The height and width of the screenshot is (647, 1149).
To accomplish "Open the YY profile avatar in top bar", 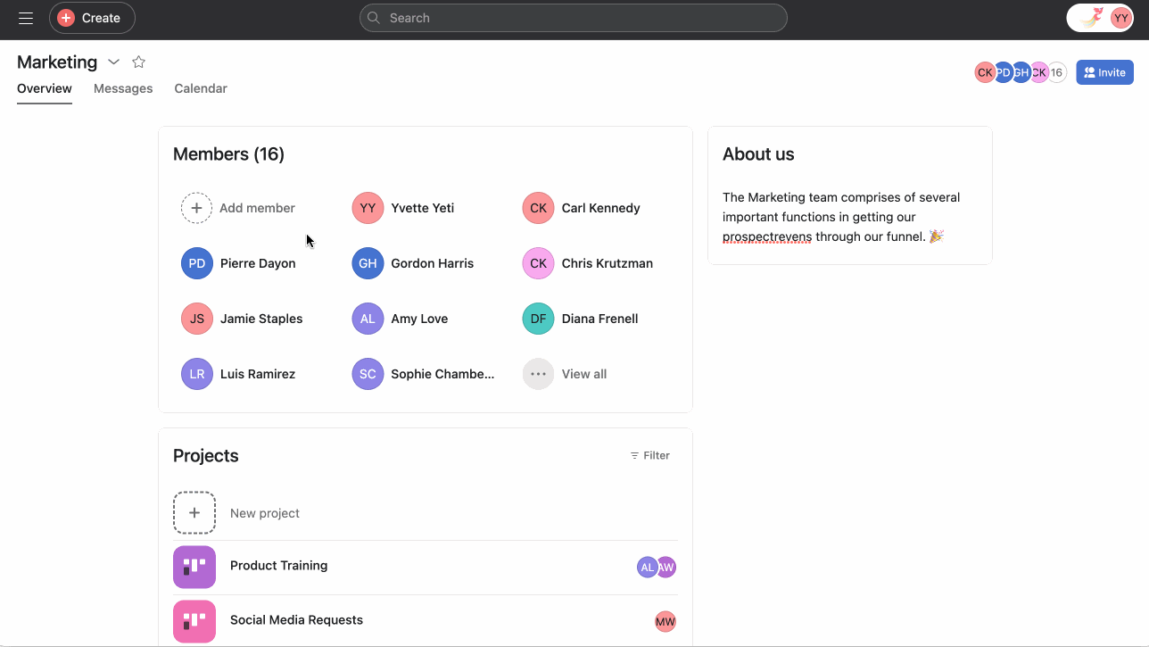I will point(1120,18).
